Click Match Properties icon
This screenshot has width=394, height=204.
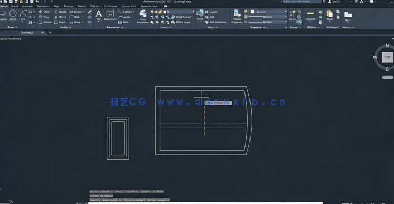click(237, 17)
